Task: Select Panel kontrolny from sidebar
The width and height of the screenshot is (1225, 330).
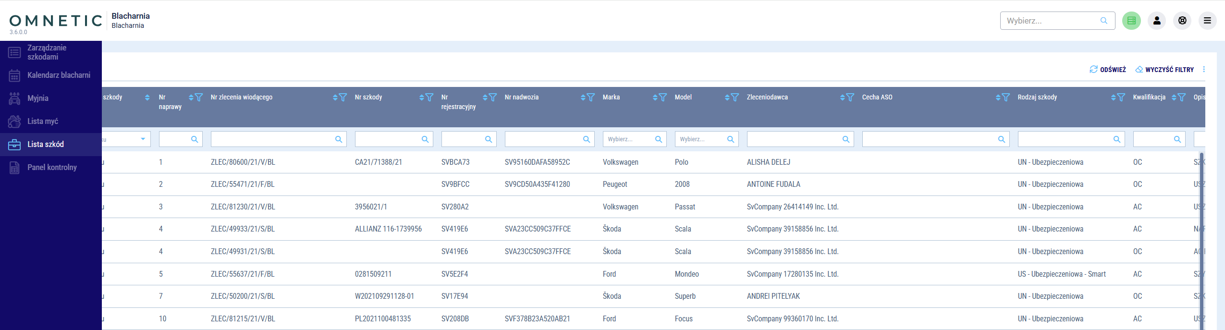Action: [x=51, y=168]
